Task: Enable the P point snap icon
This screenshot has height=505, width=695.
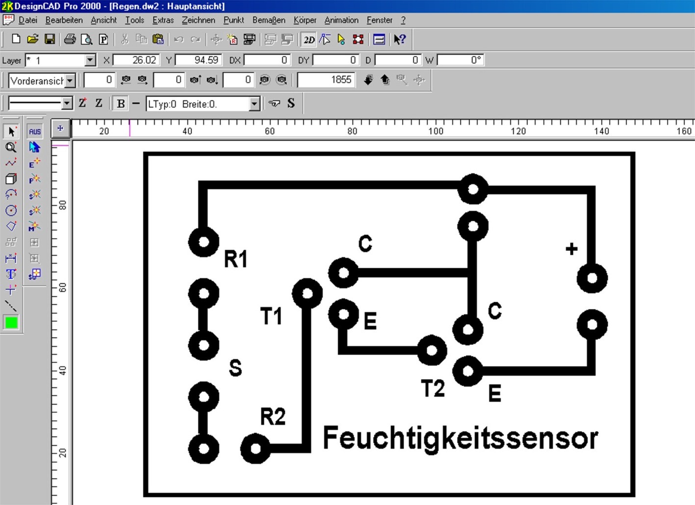Action: (34, 179)
